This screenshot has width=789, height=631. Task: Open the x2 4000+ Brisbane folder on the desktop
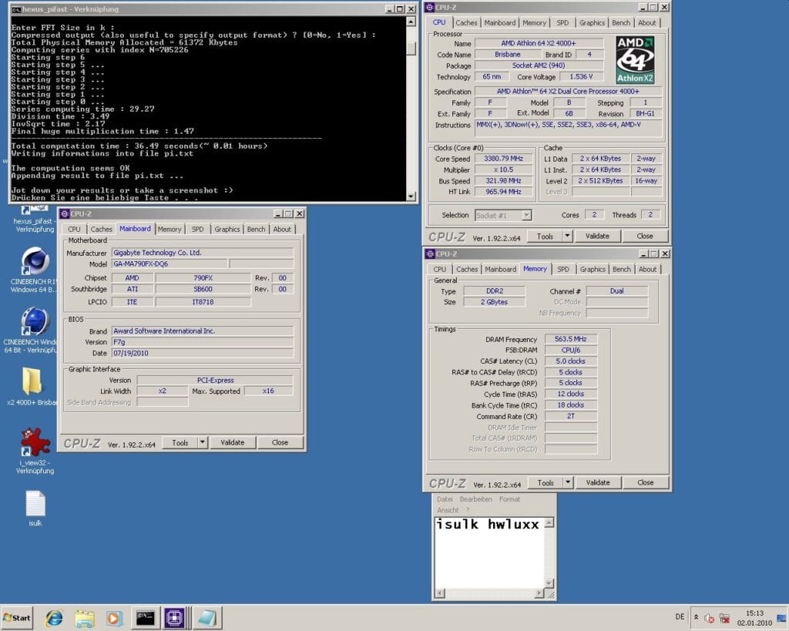pyautogui.click(x=32, y=386)
